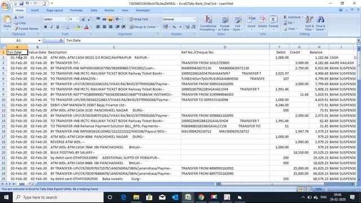Image resolution: width=361 pixels, height=203 pixels.
Task: Click the Undo icon in Quick Access toolbar
Action: click(x=27, y=3)
